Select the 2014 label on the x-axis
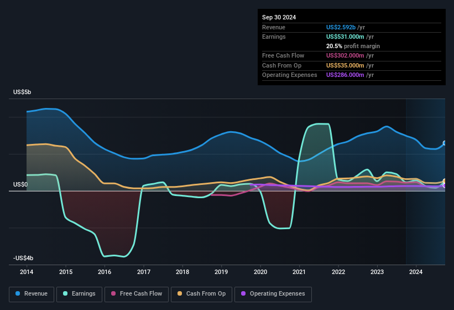 [27, 272]
